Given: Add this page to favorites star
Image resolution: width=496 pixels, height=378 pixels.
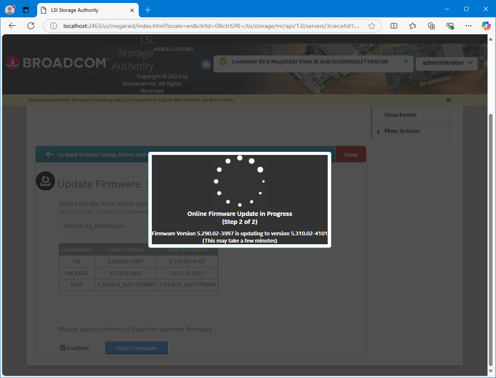Looking at the screenshot, I should point(372,26).
